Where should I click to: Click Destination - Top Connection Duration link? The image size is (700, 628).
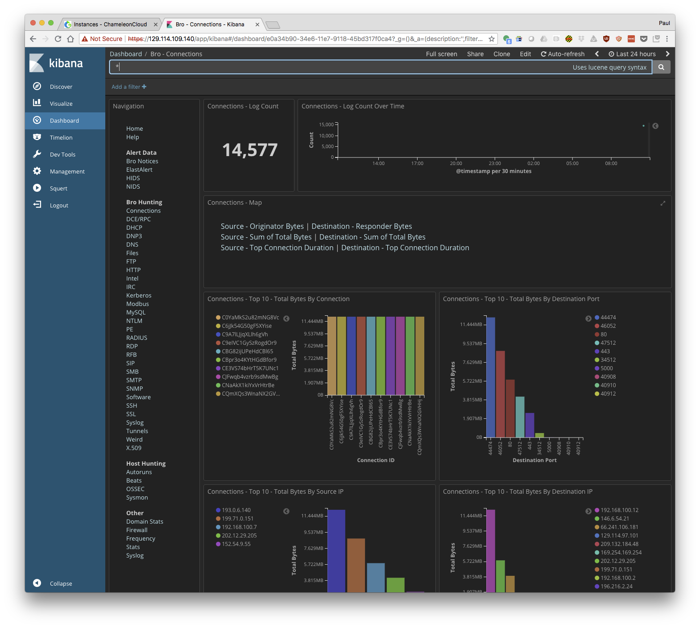[x=405, y=248]
